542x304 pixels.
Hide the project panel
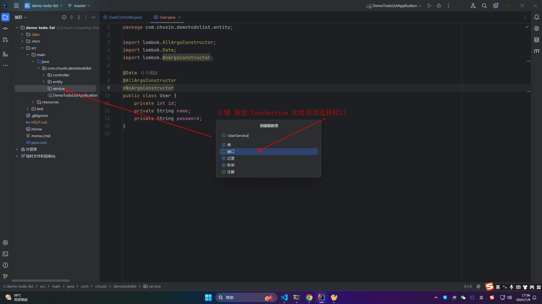94,17
